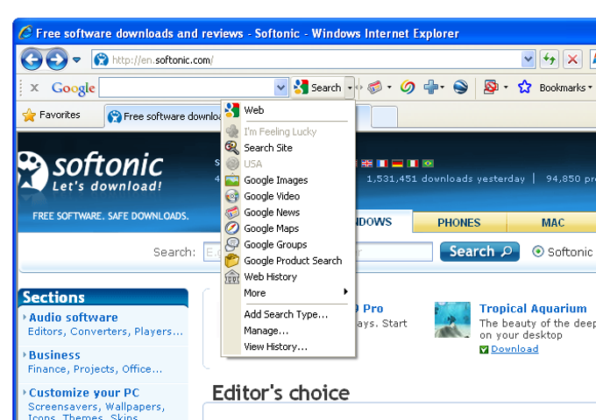
Task: Open Customize your PC section
Action: 84,393
